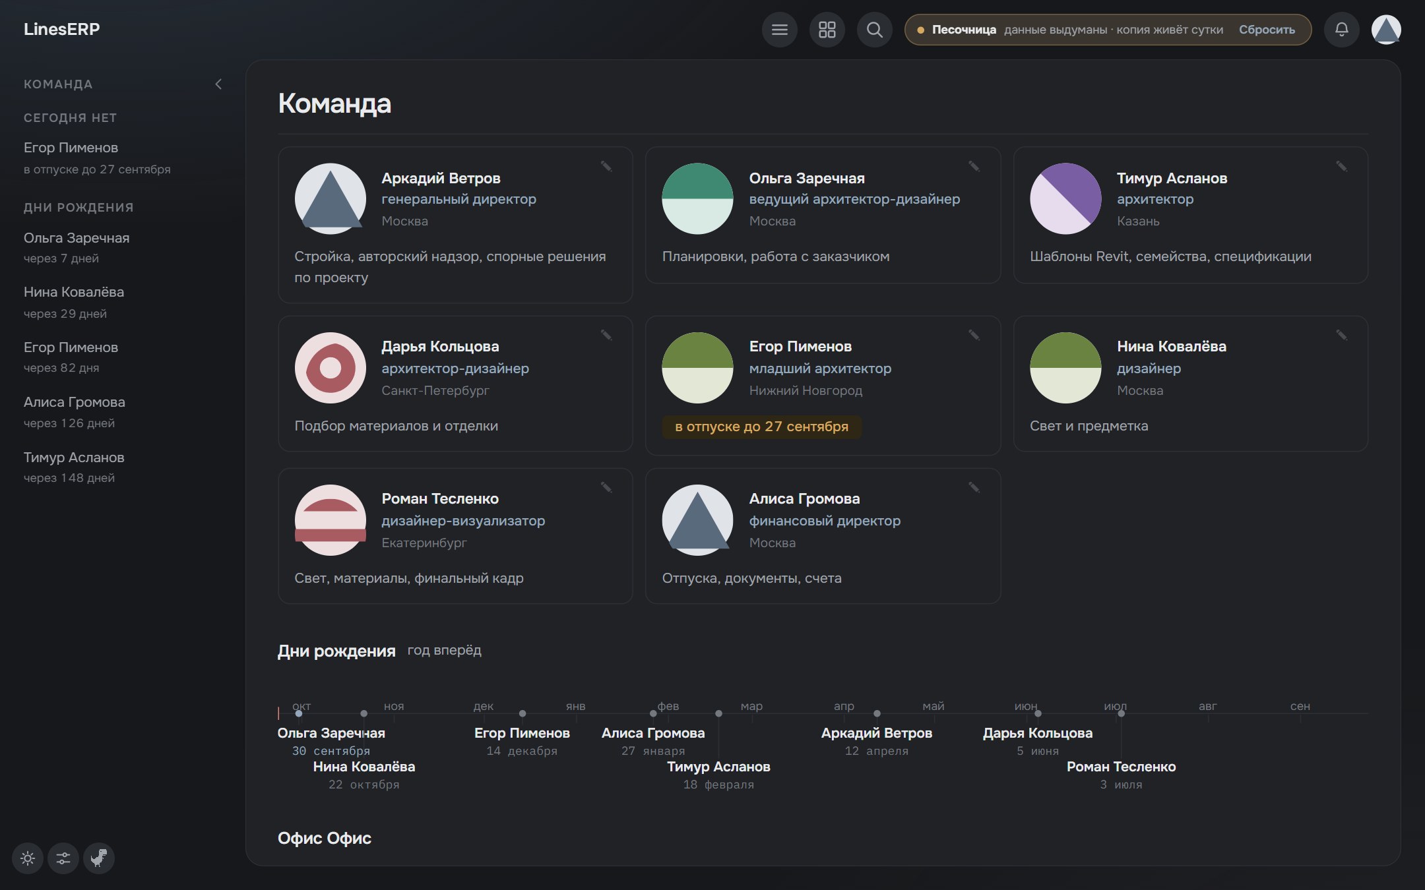Click the 'Песочница' label in the banner
This screenshot has width=1425, height=890.
[x=964, y=30]
